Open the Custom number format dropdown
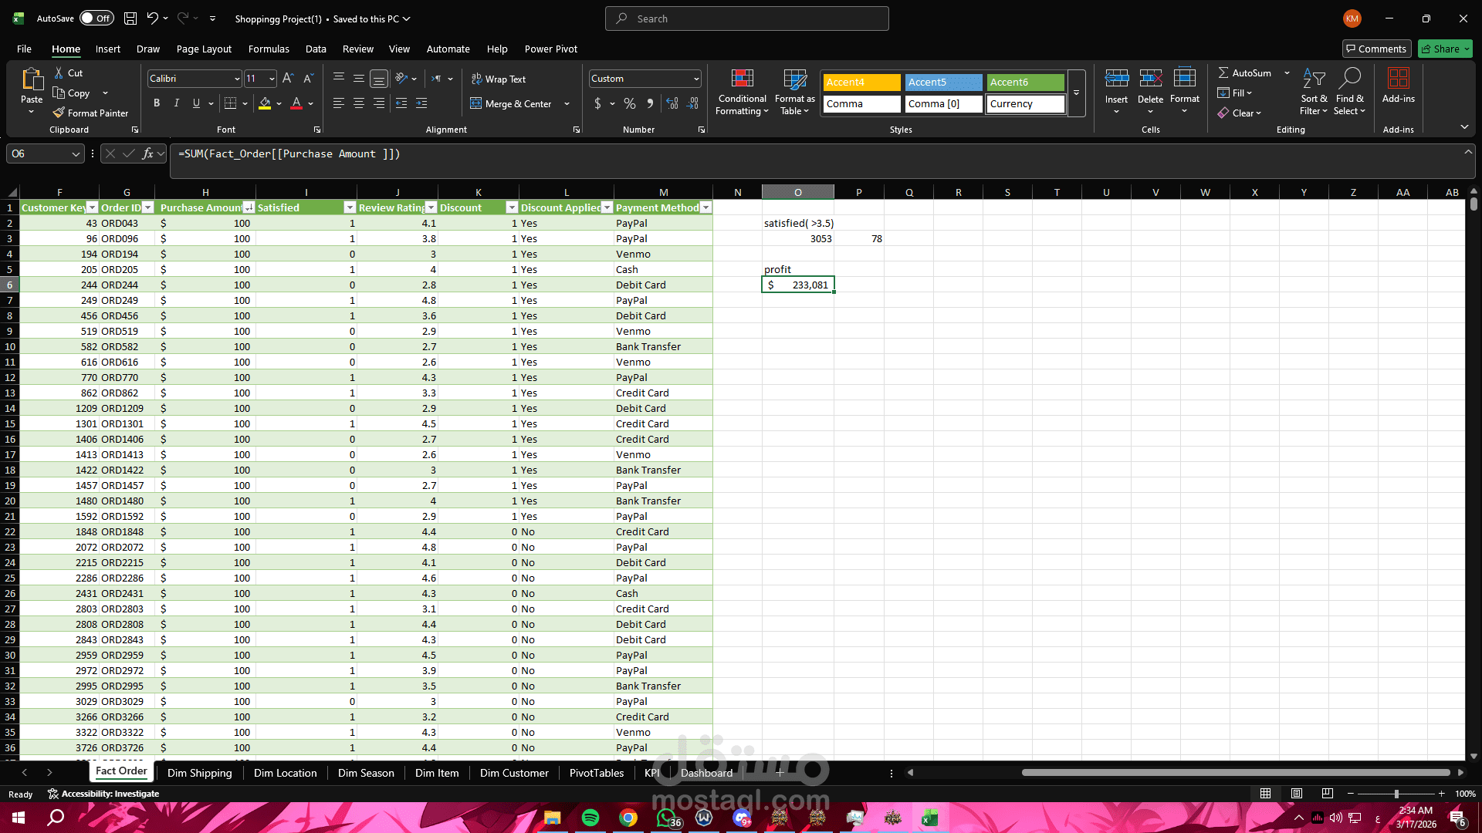The image size is (1482, 833). 695,79
